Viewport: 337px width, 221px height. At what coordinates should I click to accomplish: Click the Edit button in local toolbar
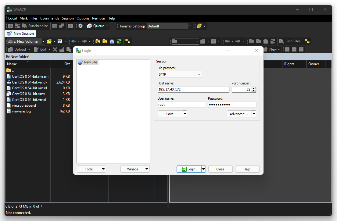click(40, 49)
